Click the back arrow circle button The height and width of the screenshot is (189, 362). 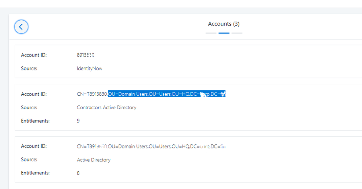coord(21,27)
